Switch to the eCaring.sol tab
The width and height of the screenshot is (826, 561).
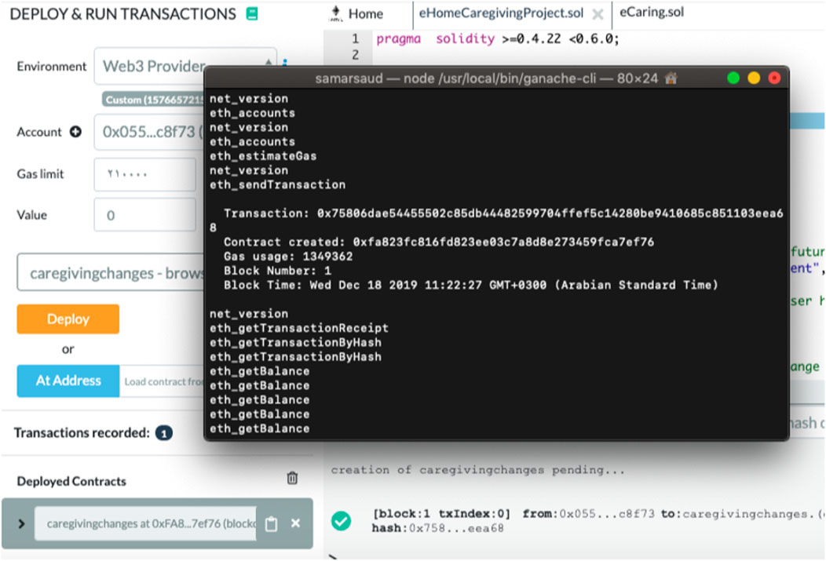[652, 12]
